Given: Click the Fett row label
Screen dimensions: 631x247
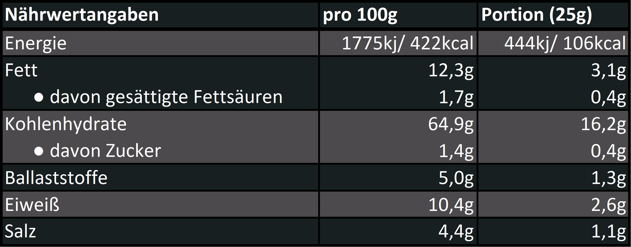Looking at the screenshot, I should pyautogui.click(x=21, y=70).
